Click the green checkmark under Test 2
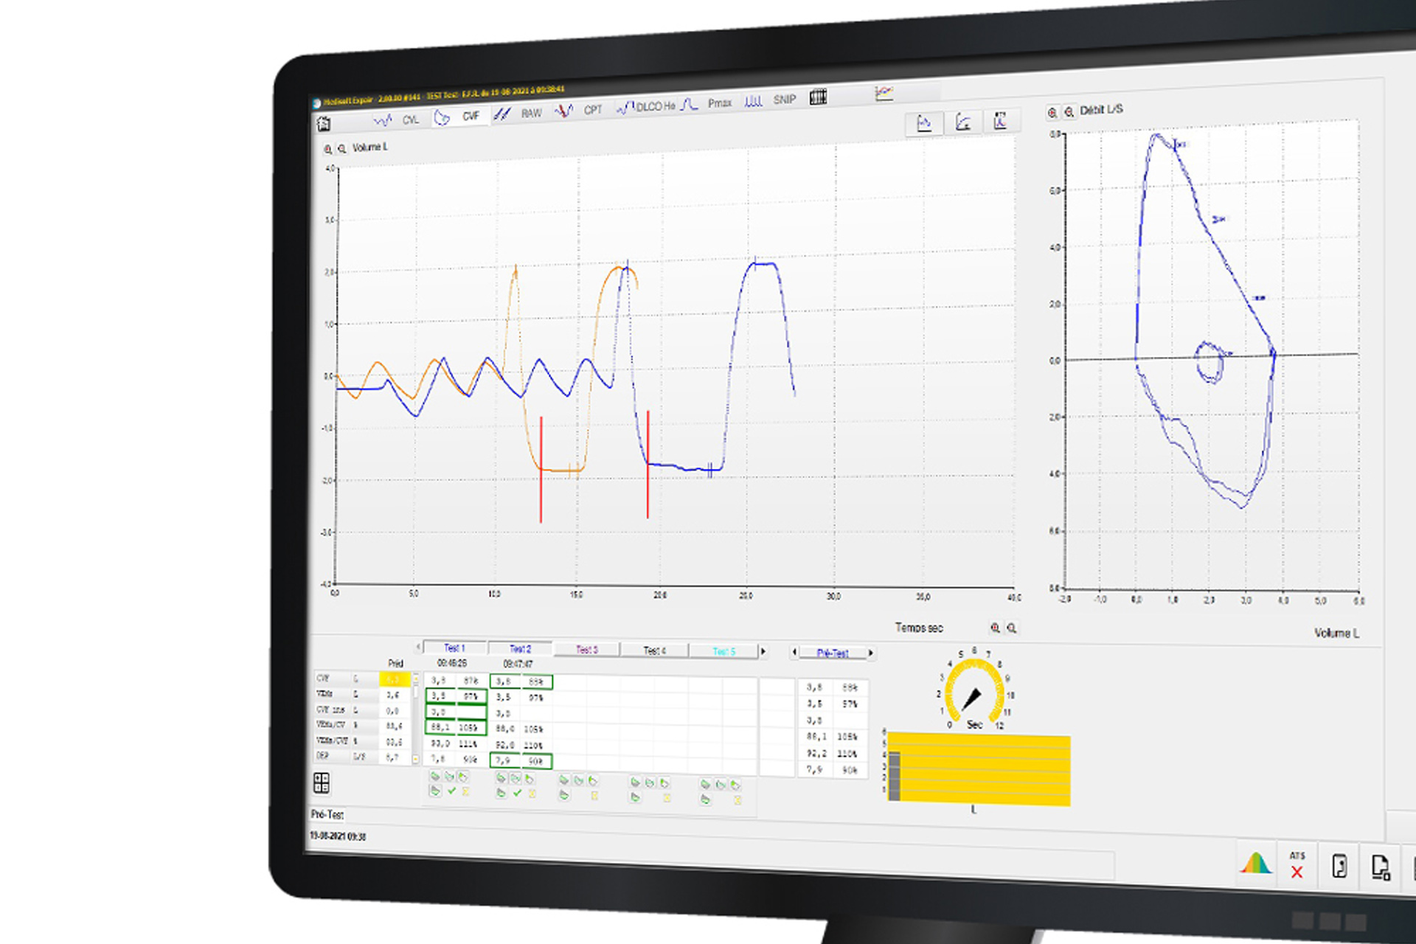Screen dimensions: 1416x944 [x=517, y=794]
